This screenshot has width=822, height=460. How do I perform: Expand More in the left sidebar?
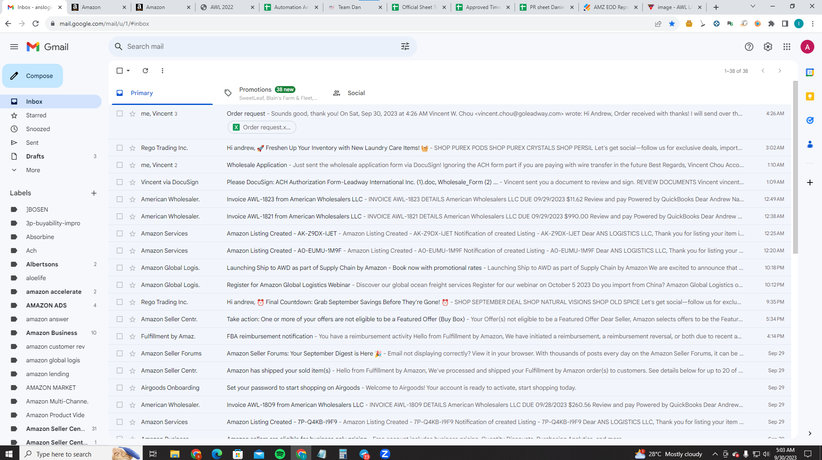33,170
